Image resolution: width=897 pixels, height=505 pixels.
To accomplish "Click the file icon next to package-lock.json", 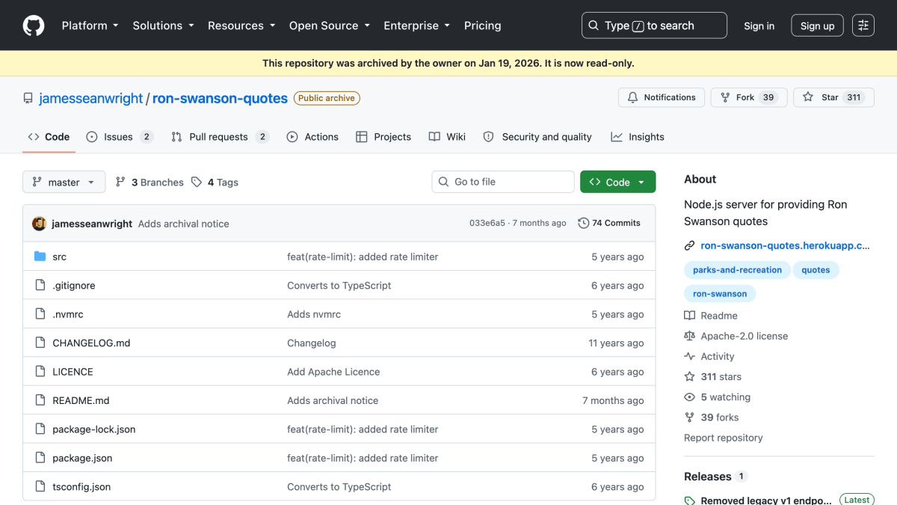I will 40,429.
